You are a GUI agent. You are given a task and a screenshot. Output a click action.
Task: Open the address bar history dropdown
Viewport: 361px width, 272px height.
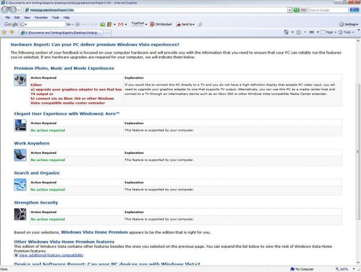290,10
